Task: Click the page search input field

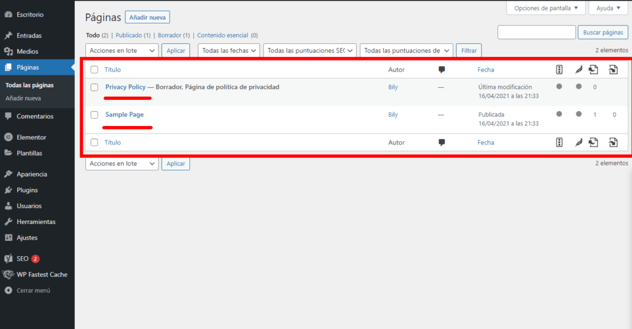Action: coord(536,32)
